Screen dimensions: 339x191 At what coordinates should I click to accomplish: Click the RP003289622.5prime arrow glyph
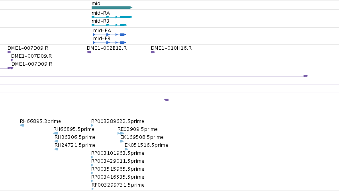point(92,125)
